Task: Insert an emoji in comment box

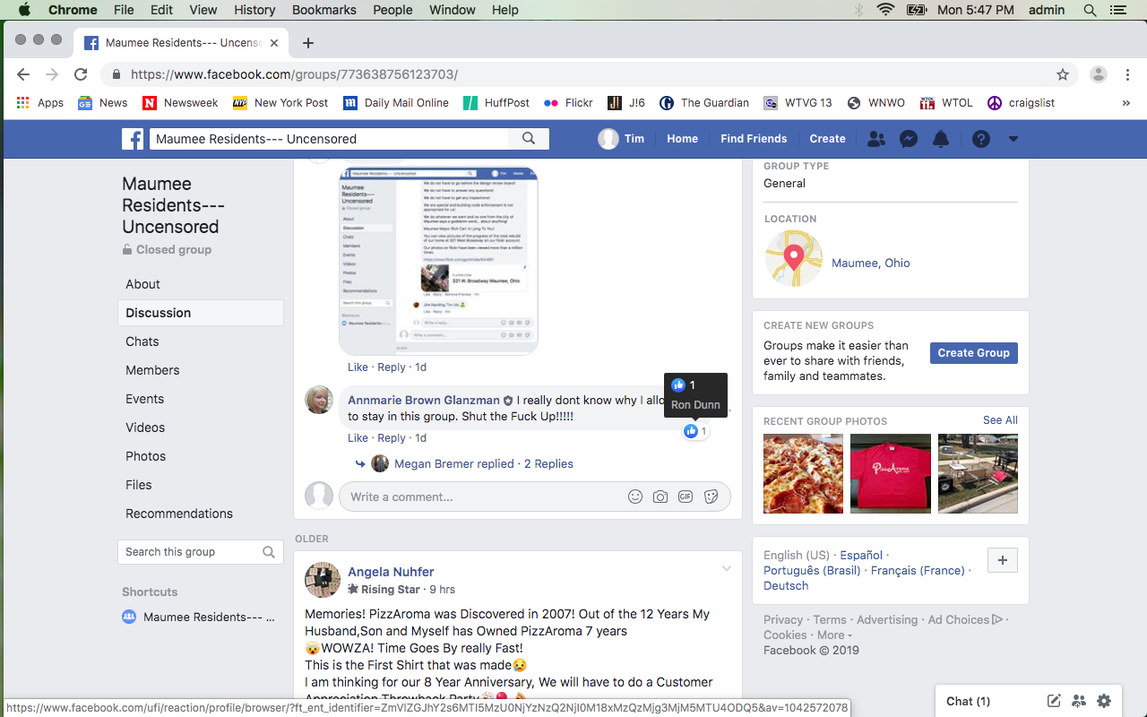Action: click(635, 497)
